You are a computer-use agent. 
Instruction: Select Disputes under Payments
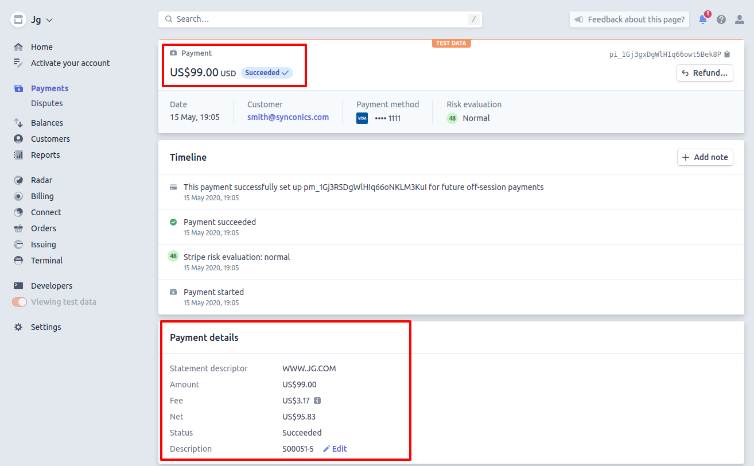pos(46,103)
